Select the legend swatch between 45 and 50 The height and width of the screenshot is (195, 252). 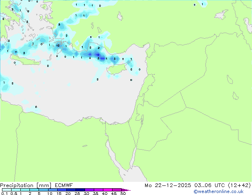117,190
